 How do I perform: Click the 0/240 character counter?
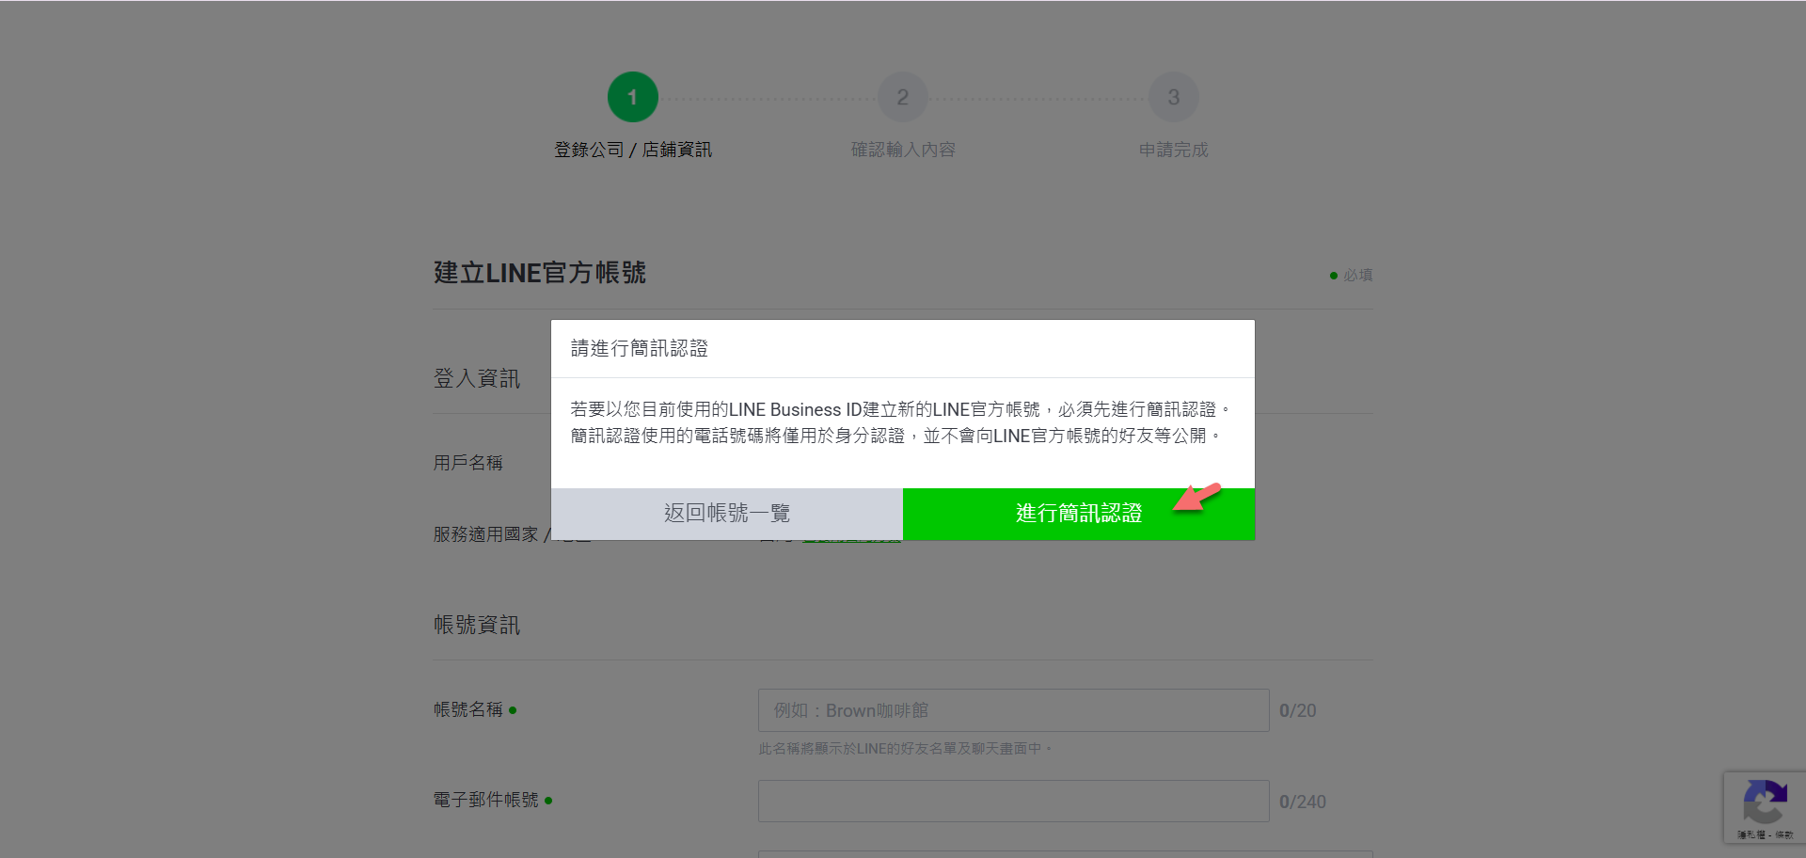click(x=1303, y=802)
